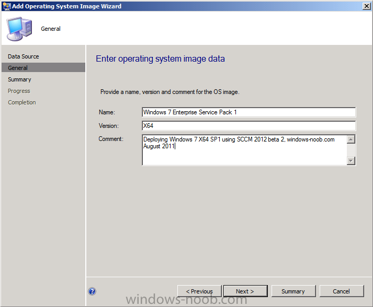Screen dimensions: 373x307
Task: Click the comment box scroll down arrow
Action: coord(351,161)
